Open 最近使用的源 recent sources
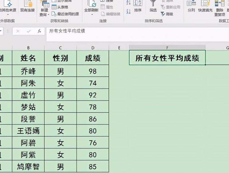Screen dimensions: 229x173 (66, 14)
